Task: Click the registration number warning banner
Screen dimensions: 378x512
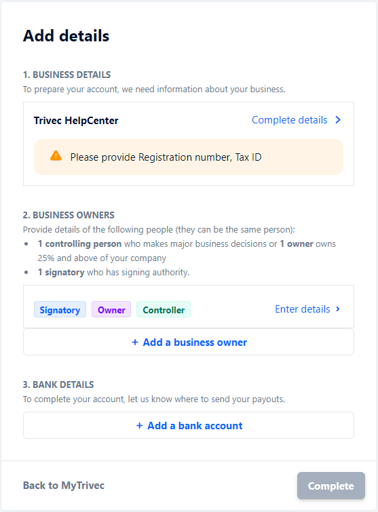Action: click(189, 157)
